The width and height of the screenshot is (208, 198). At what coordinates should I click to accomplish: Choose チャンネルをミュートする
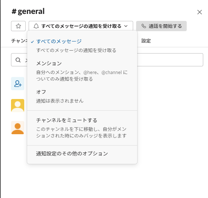pos(82,128)
